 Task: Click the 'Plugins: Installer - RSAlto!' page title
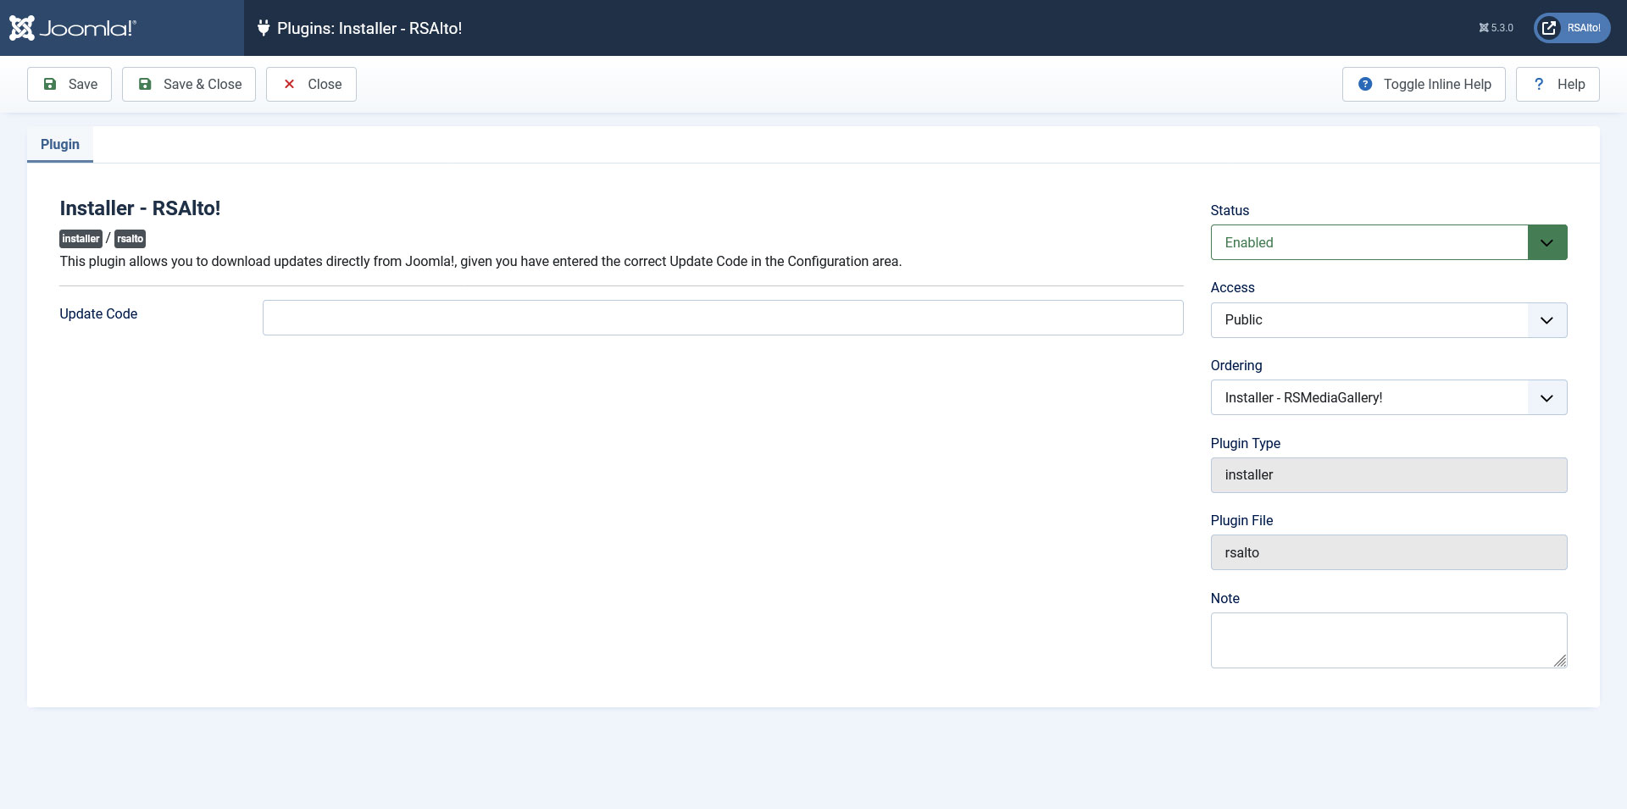369,28
